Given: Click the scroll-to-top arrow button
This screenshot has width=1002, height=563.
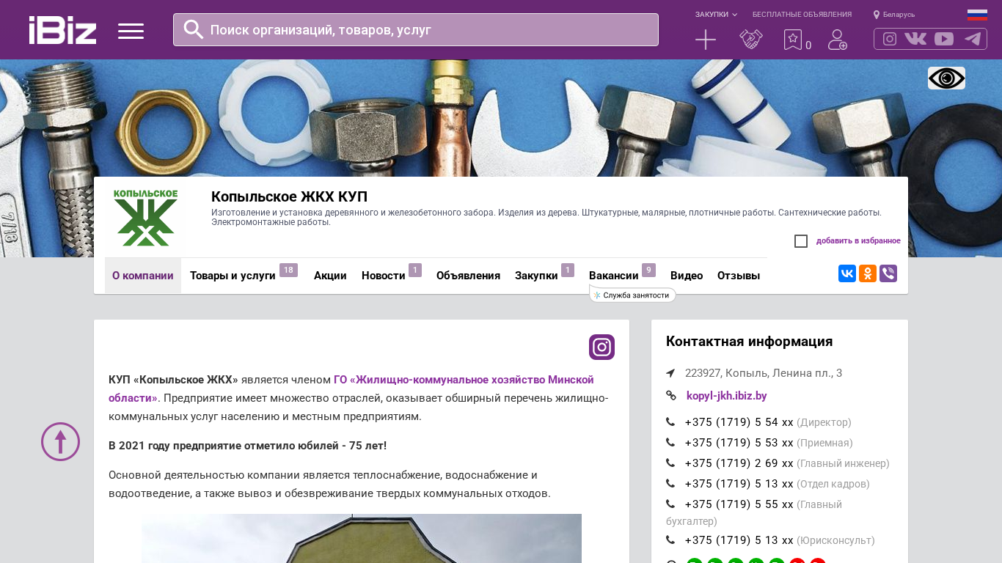Looking at the screenshot, I should 60,441.
